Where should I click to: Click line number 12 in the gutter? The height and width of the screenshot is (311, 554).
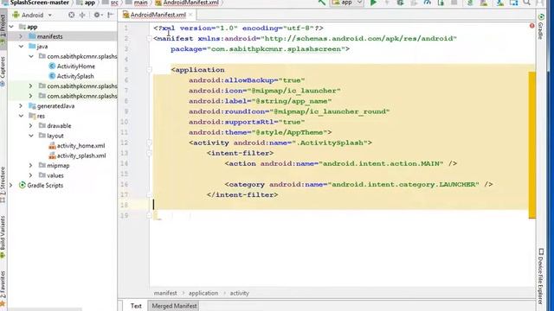click(x=124, y=143)
